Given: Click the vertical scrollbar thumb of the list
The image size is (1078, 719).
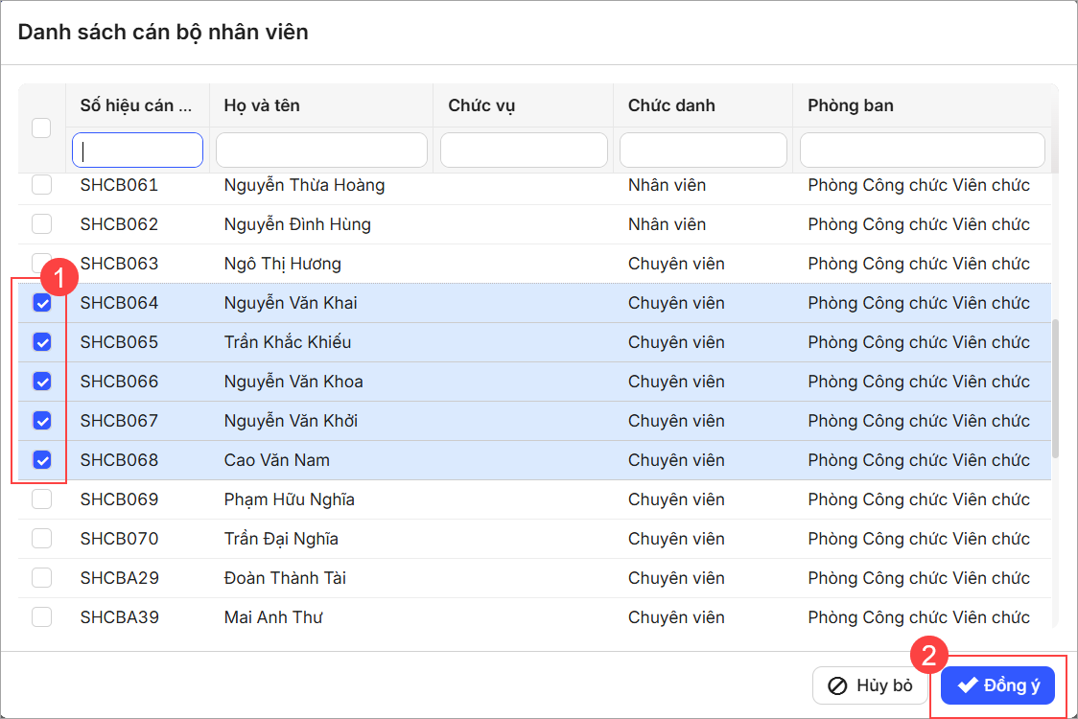Looking at the screenshot, I should pos(1056,388).
